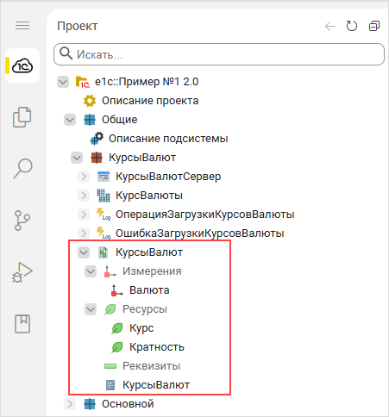
Task: Collapse the КурсыВалют package node
Action: tap(77, 158)
